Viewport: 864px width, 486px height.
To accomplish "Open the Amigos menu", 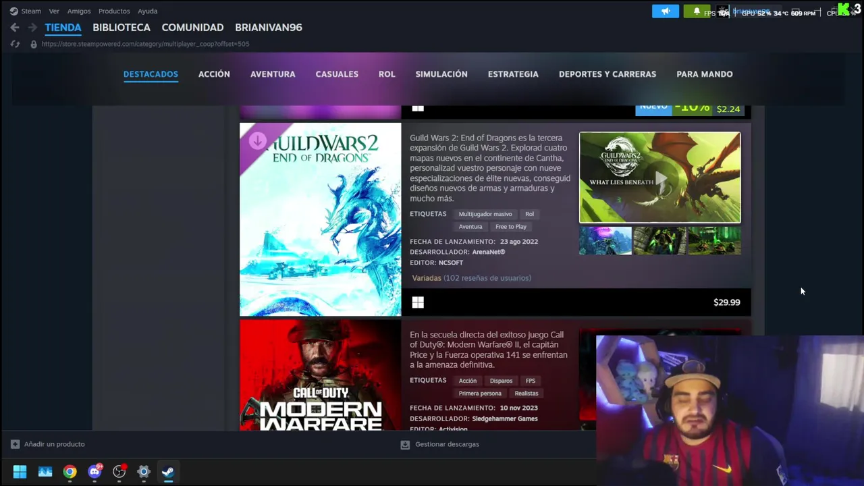I will (x=79, y=11).
